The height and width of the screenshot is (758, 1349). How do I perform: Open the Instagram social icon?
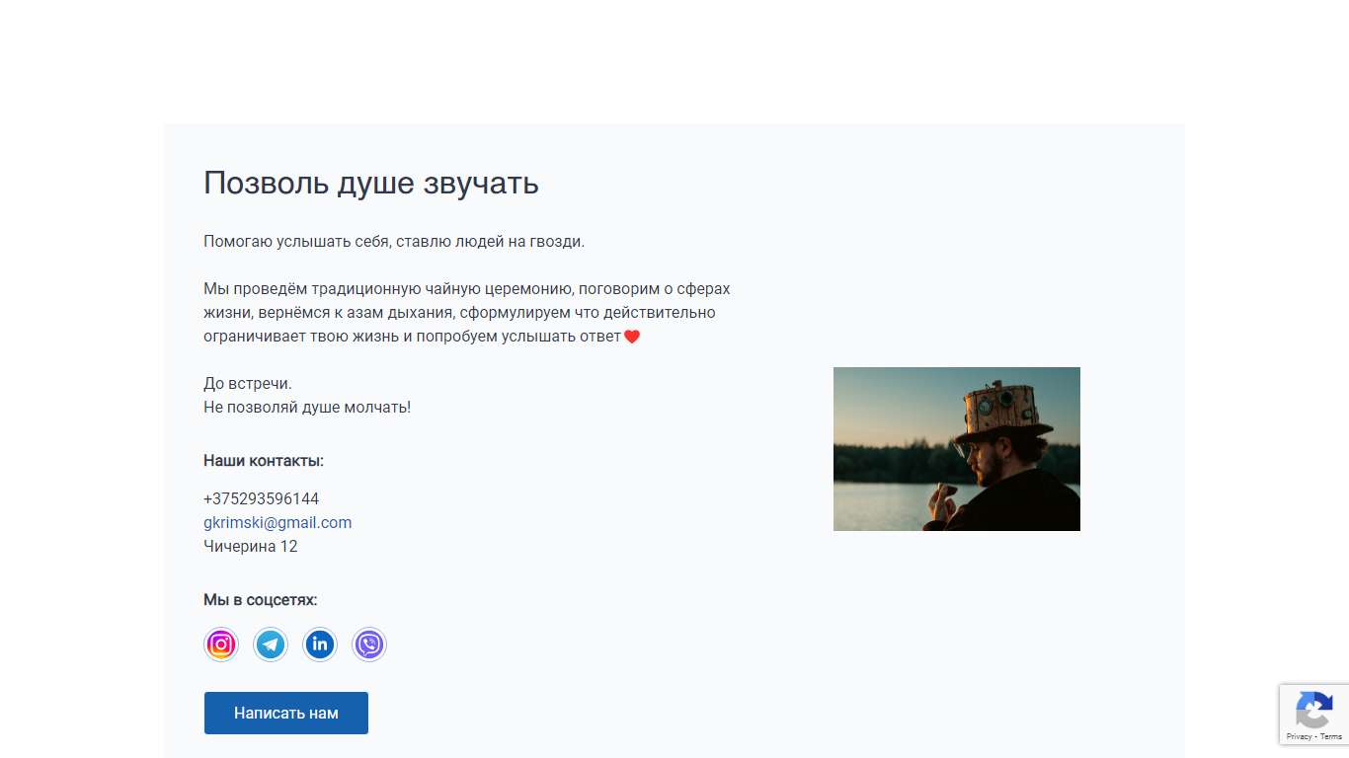point(221,644)
